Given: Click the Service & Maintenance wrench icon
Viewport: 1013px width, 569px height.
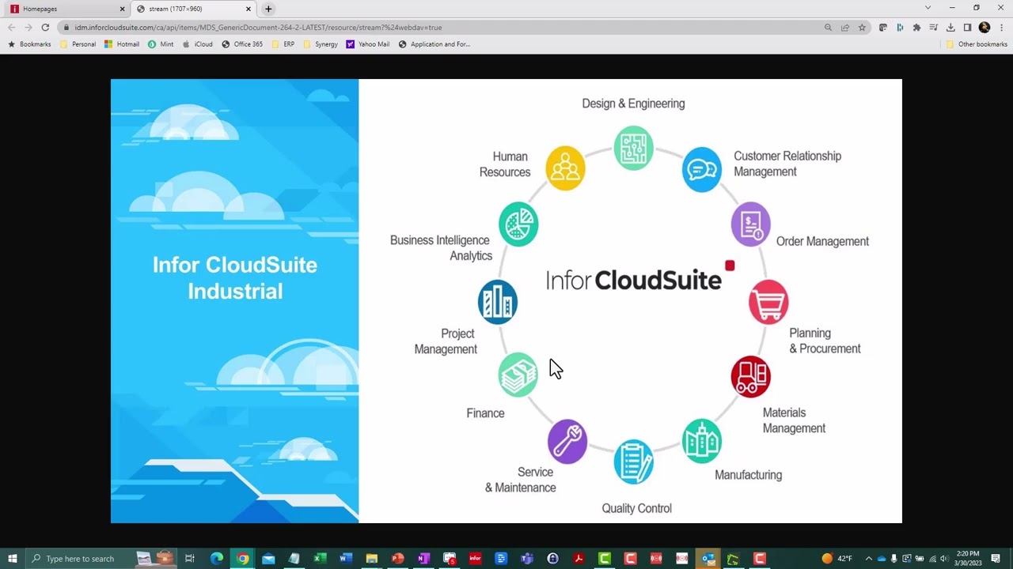Looking at the screenshot, I should (567, 442).
